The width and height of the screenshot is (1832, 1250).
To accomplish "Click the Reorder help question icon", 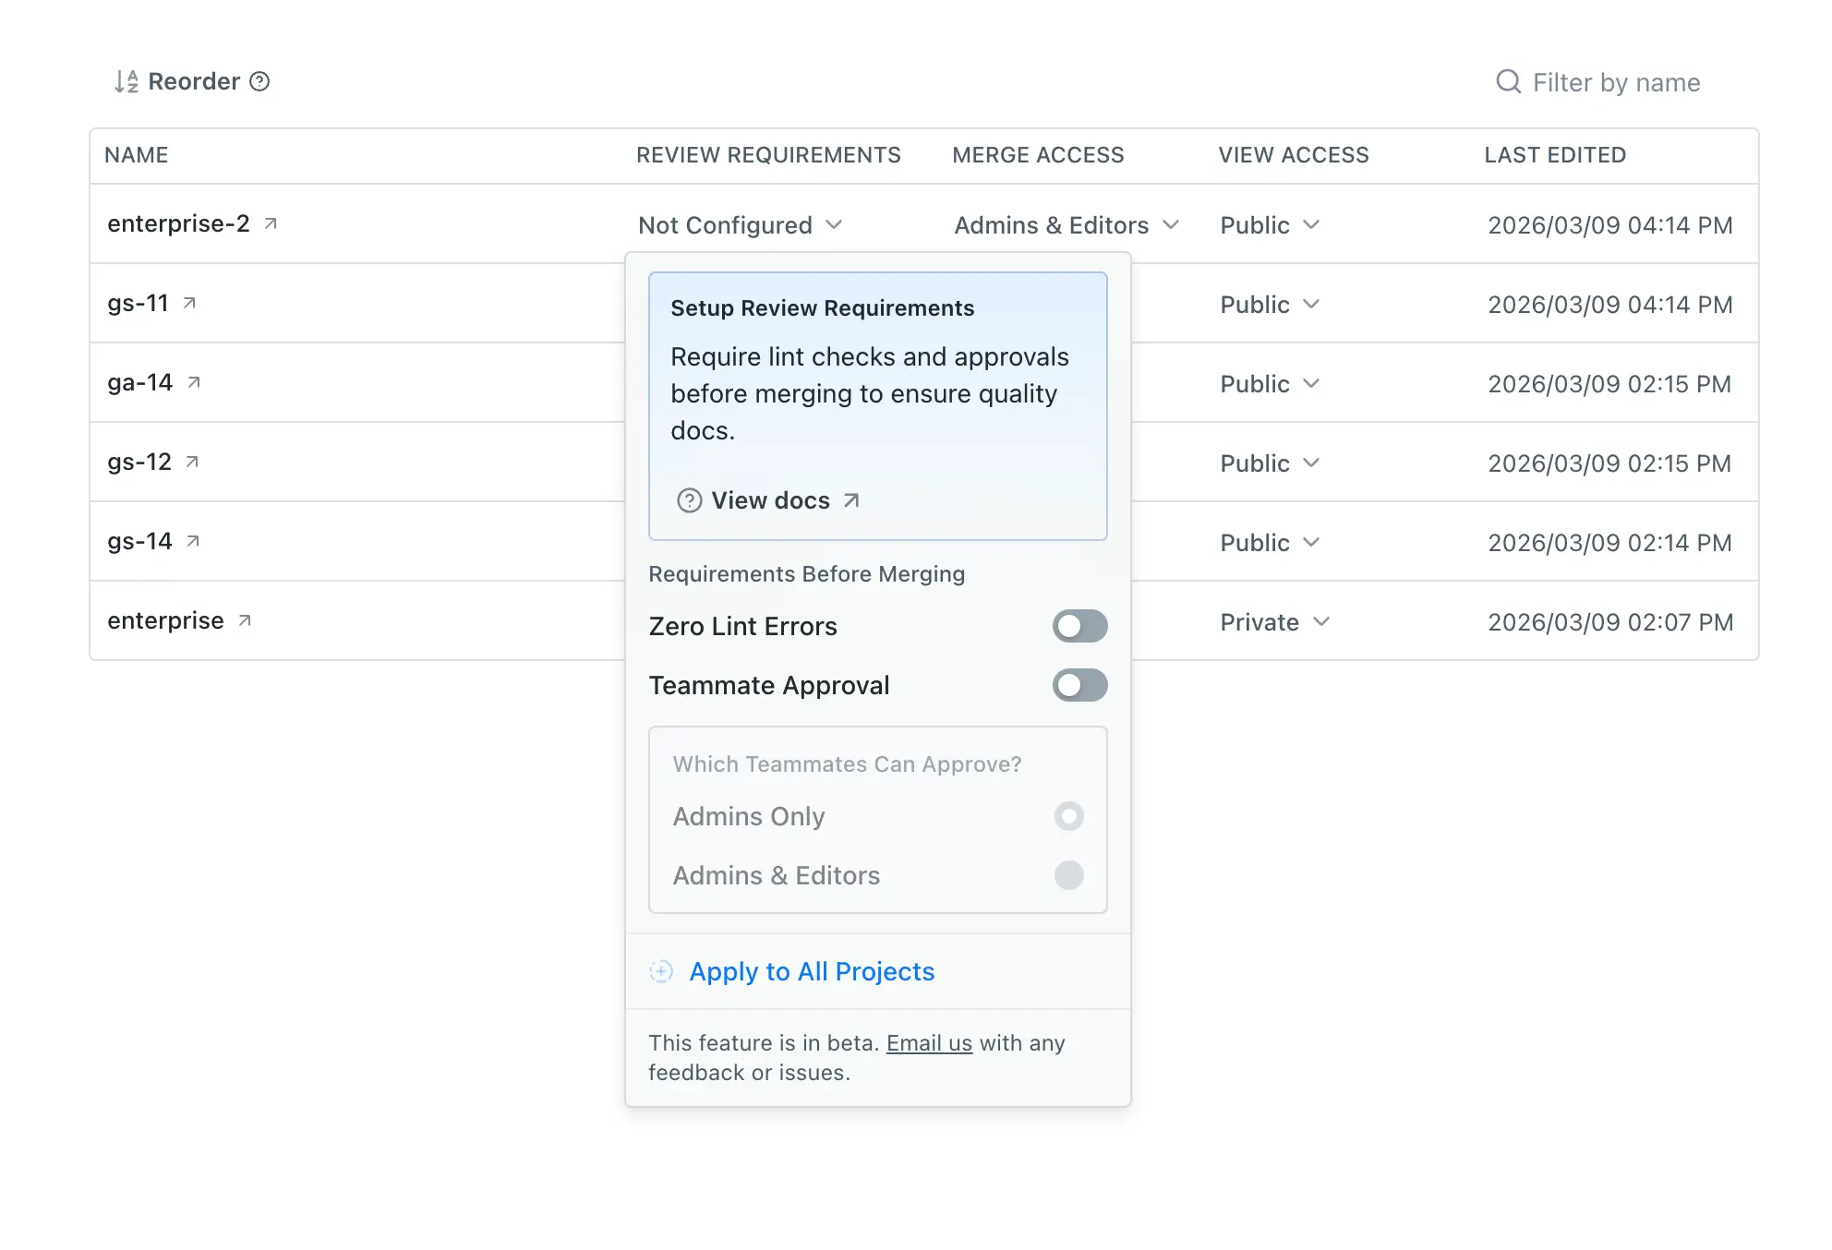I will (x=259, y=81).
